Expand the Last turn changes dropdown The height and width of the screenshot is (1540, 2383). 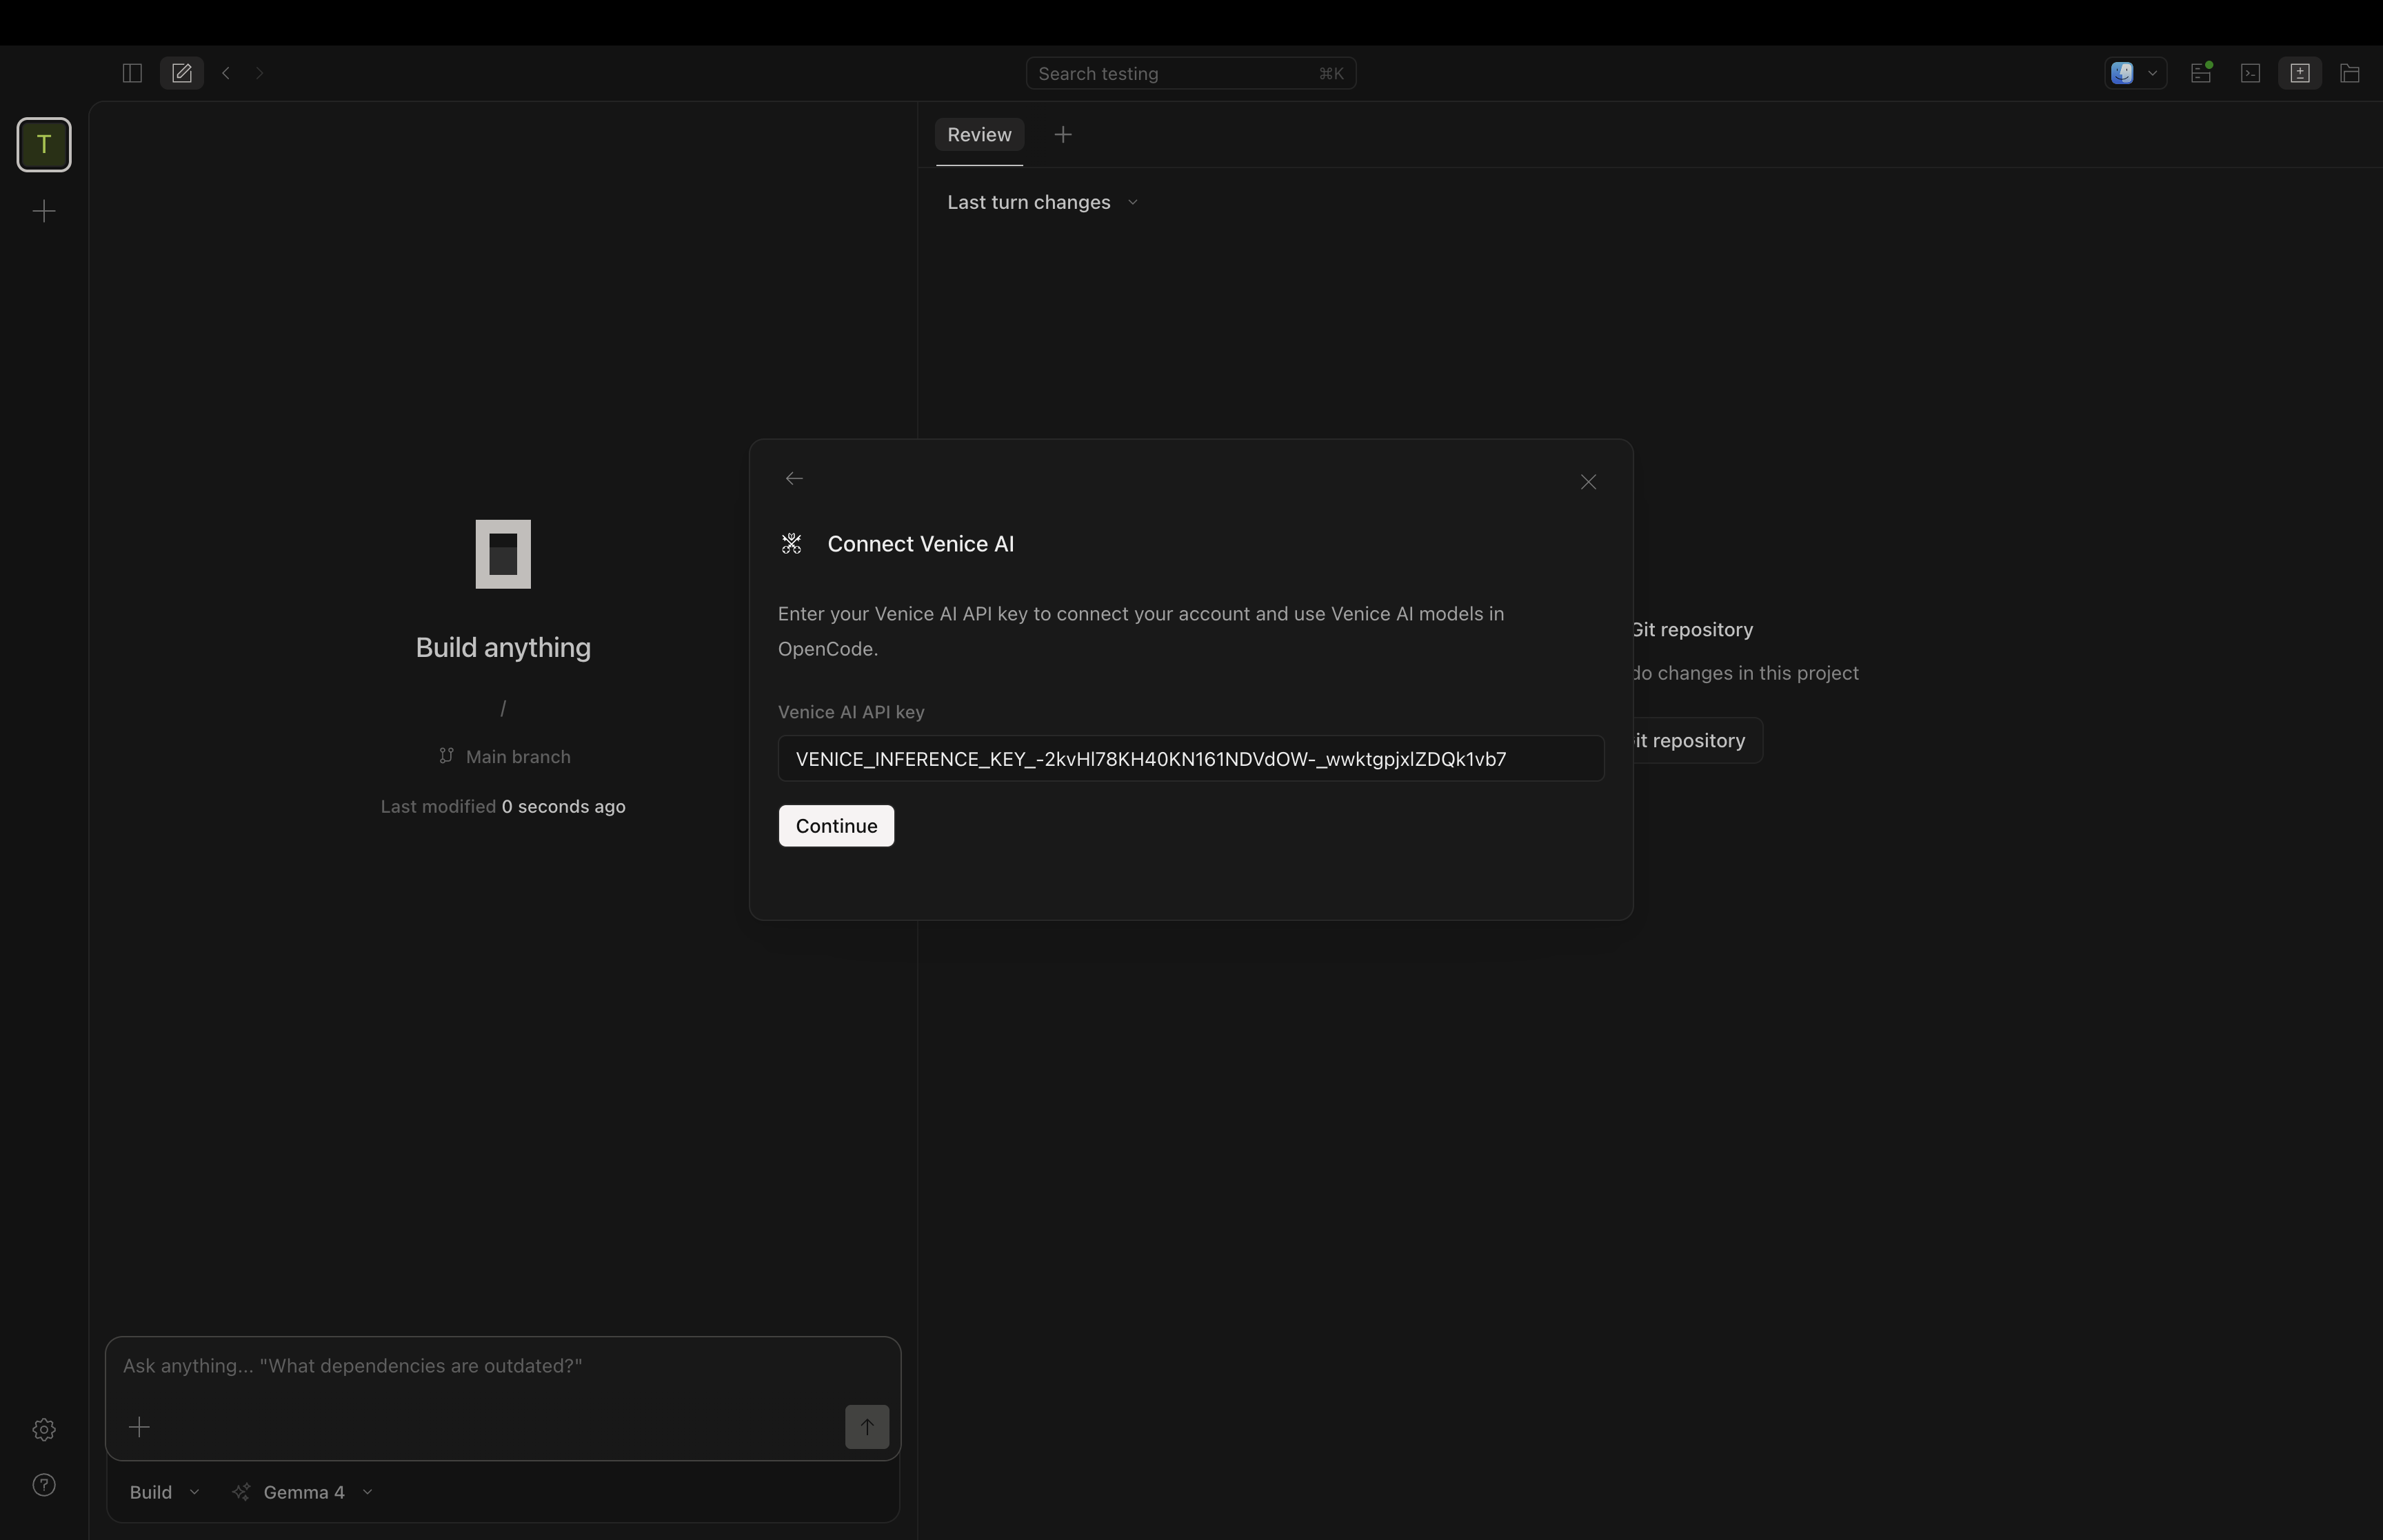[x=1042, y=203]
